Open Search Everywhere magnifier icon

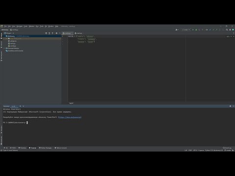227,30
